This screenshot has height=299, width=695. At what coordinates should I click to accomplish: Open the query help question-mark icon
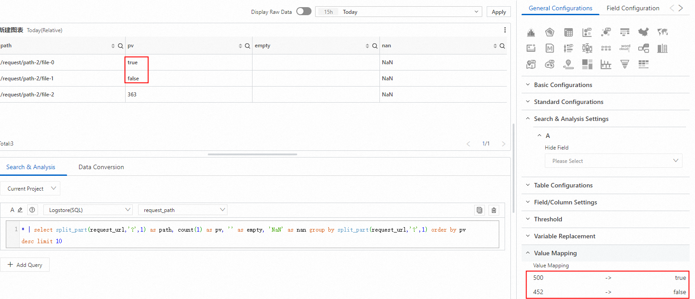click(32, 210)
